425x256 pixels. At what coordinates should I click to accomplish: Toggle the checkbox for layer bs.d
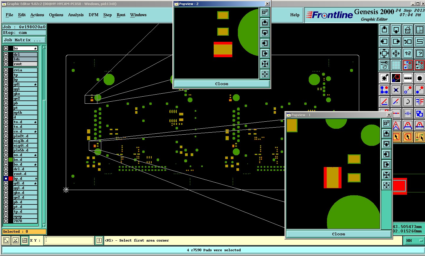(6, 160)
